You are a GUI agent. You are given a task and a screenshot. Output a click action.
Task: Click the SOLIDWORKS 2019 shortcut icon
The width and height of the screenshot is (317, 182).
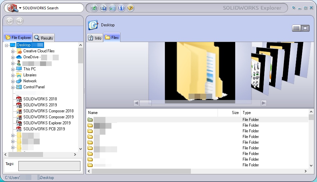click(19, 105)
